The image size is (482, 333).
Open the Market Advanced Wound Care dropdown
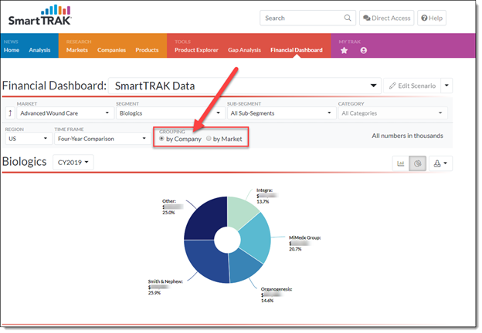(x=65, y=113)
